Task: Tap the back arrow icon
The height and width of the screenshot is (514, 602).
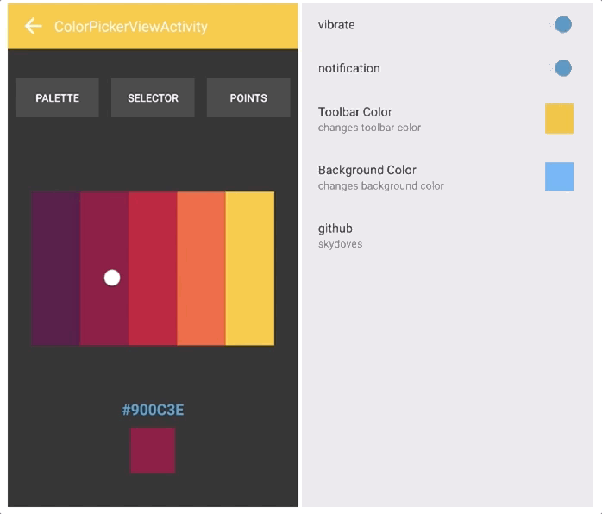Action: click(33, 26)
